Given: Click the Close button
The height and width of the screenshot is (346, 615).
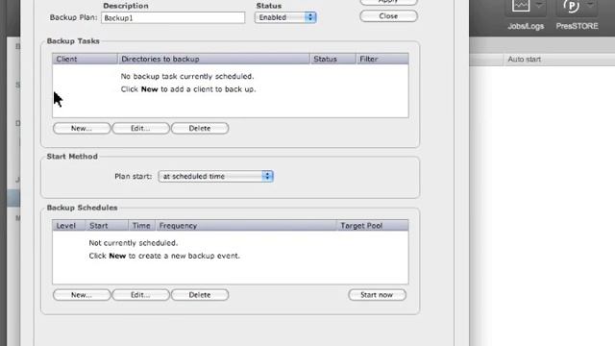Looking at the screenshot, I should (x=388, y=16).
